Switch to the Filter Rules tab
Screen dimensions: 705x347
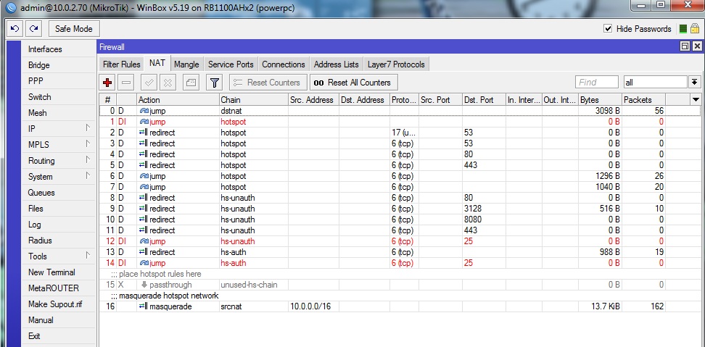pyautogui.click(x=121, y=64)
